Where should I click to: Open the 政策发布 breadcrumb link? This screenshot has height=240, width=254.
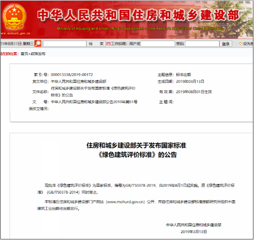point(38,54)
